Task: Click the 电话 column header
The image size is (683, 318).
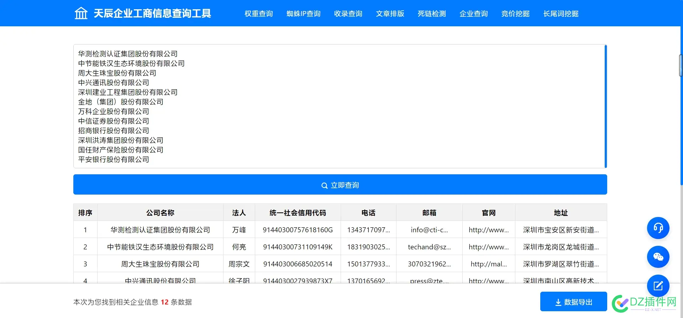Action: click(x=368, y=212)
